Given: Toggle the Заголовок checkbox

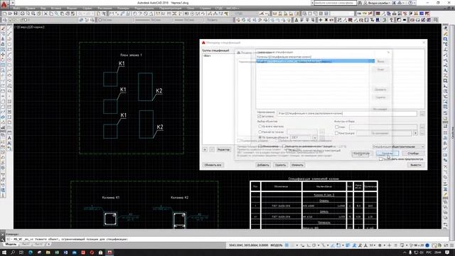Looking at the screenshot, I should (259, 117).
